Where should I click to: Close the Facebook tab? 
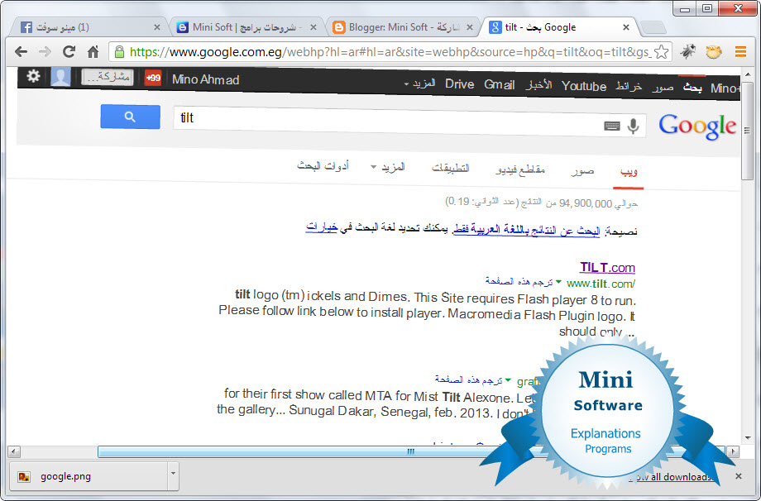(x=157, y=27)
